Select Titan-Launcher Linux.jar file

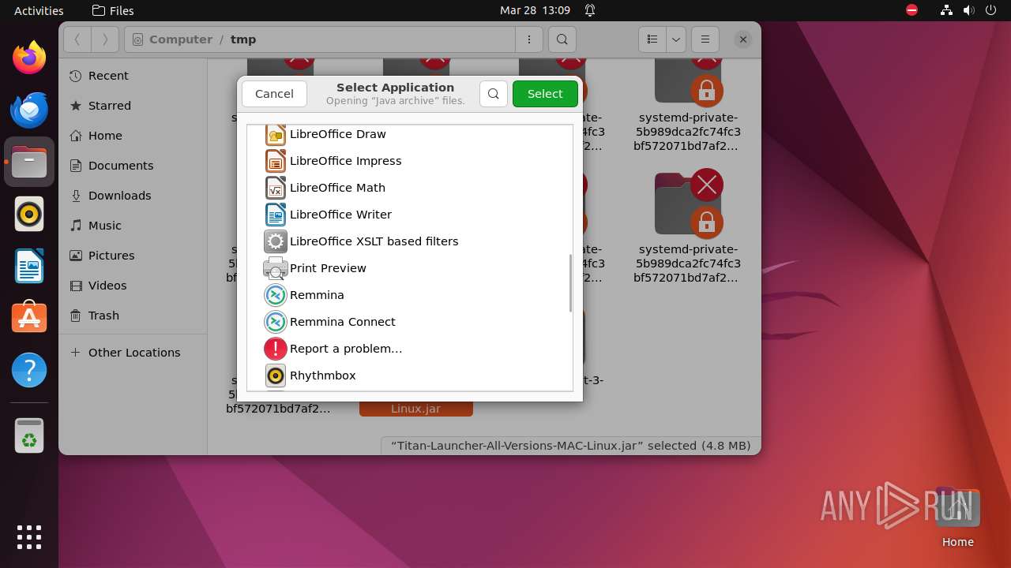[415, 409]
